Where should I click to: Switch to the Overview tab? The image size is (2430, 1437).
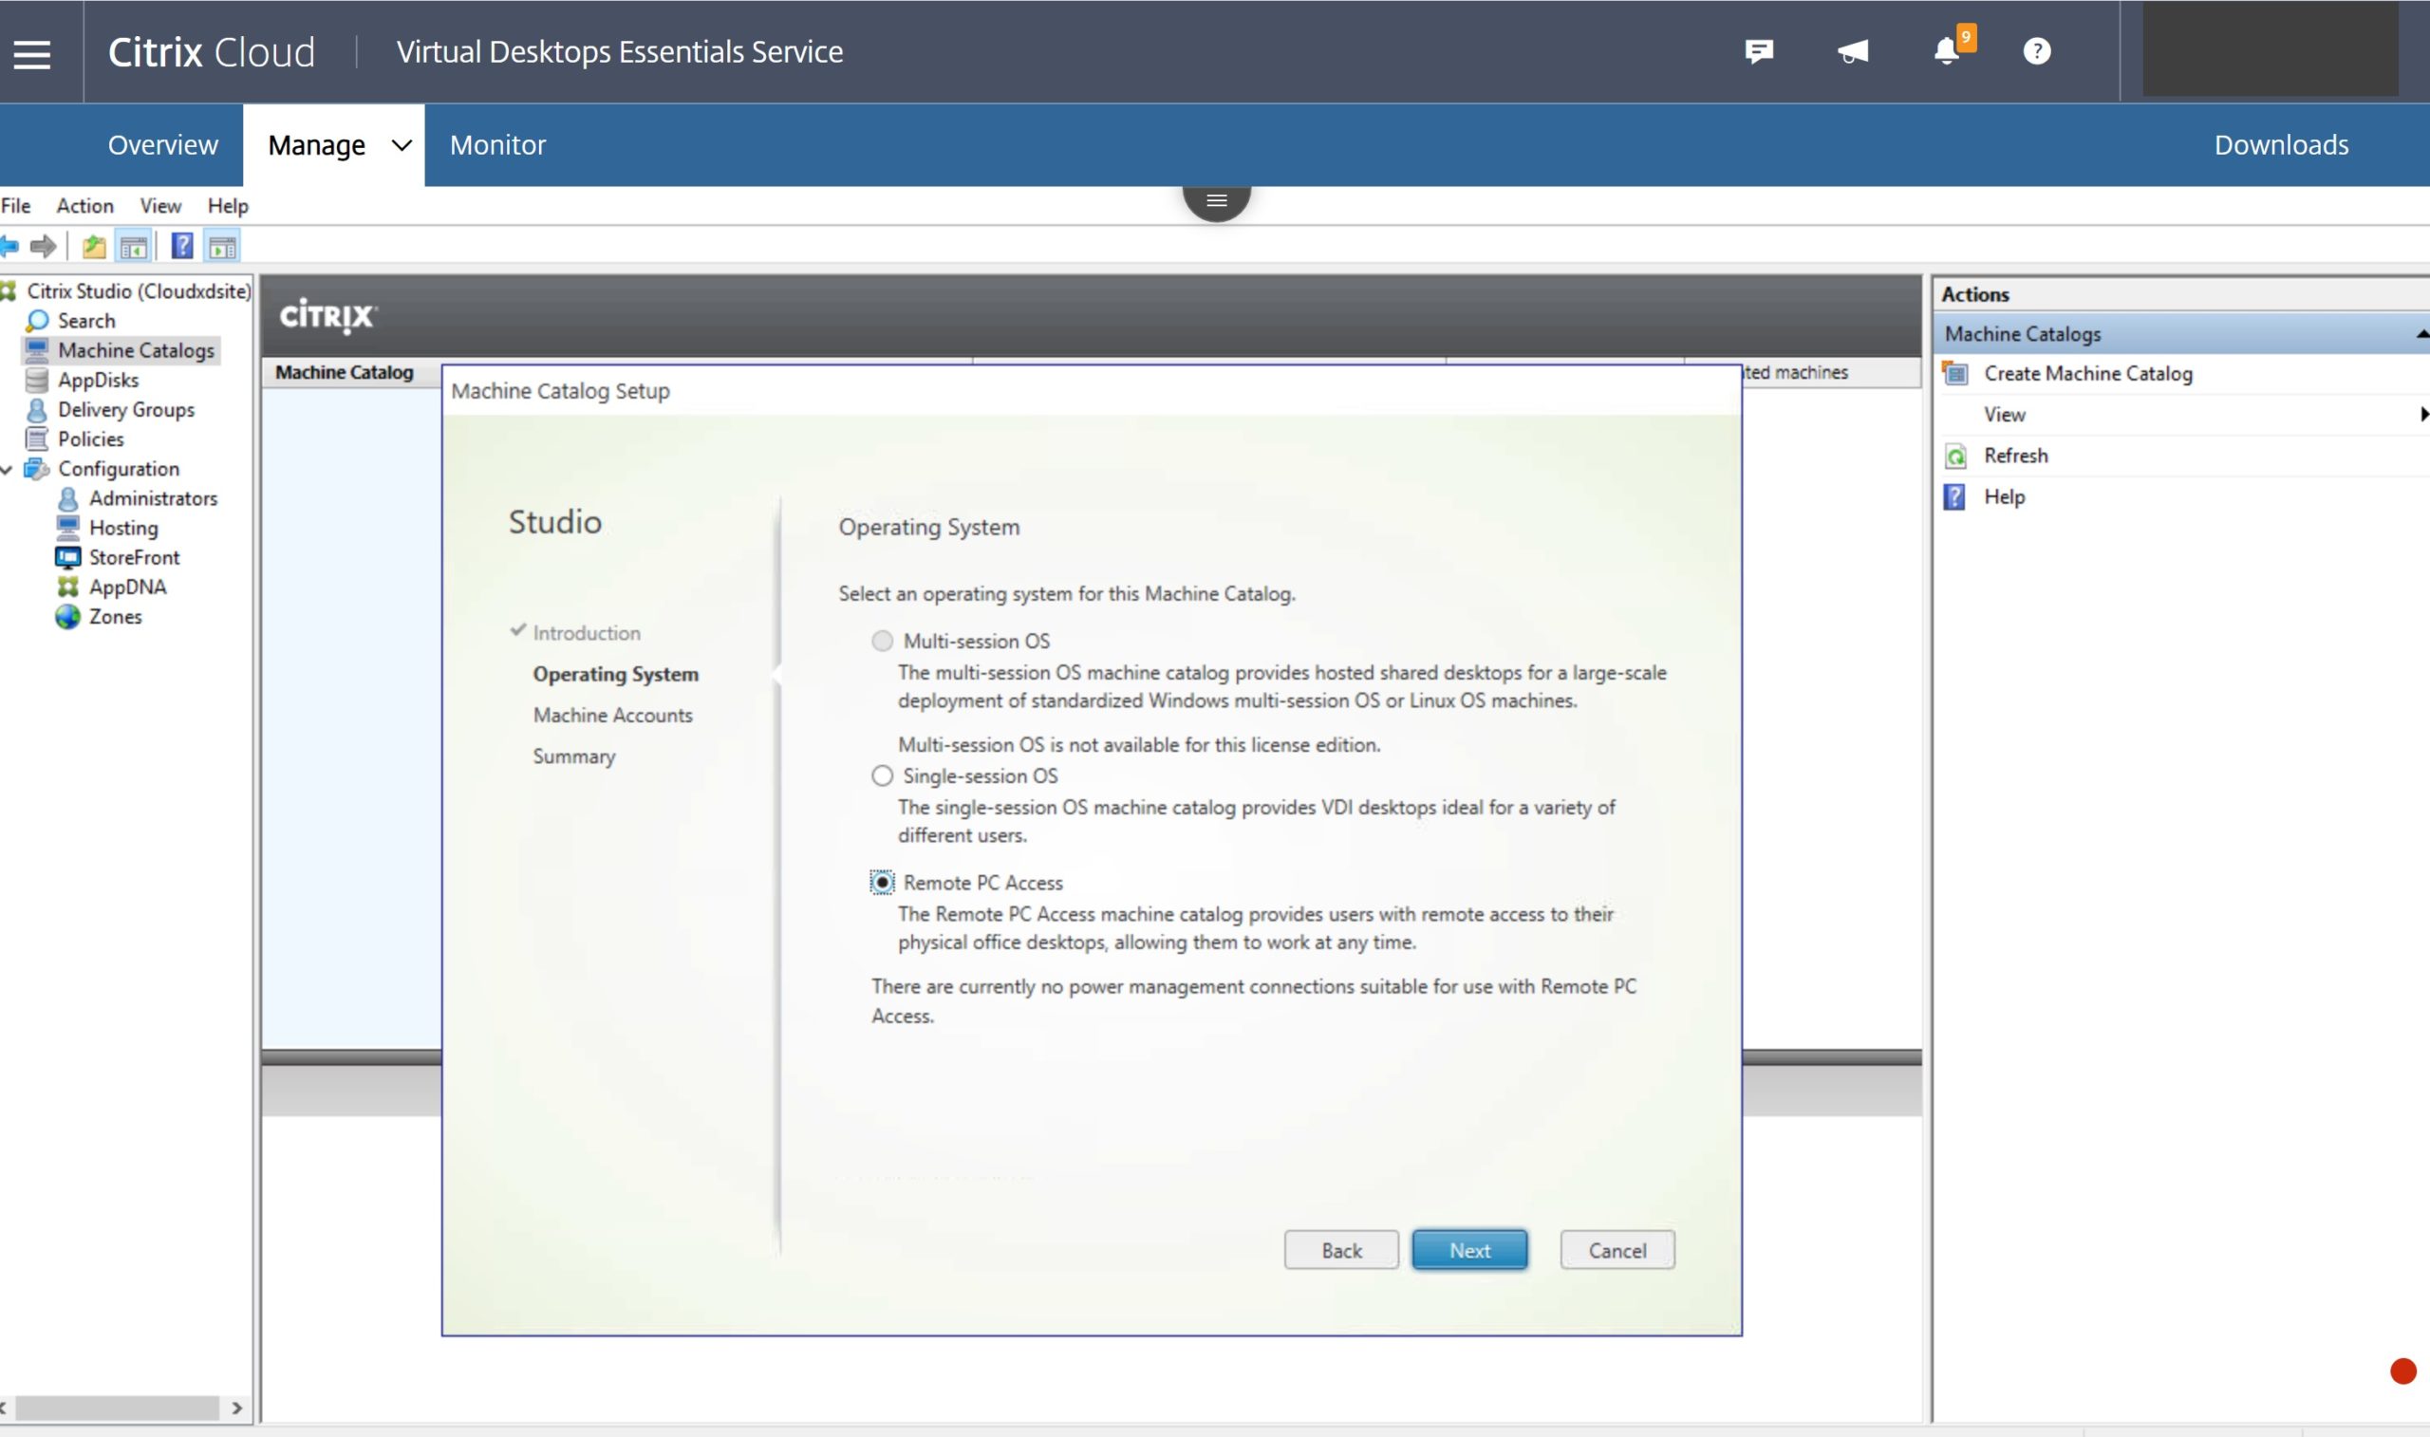162,145
